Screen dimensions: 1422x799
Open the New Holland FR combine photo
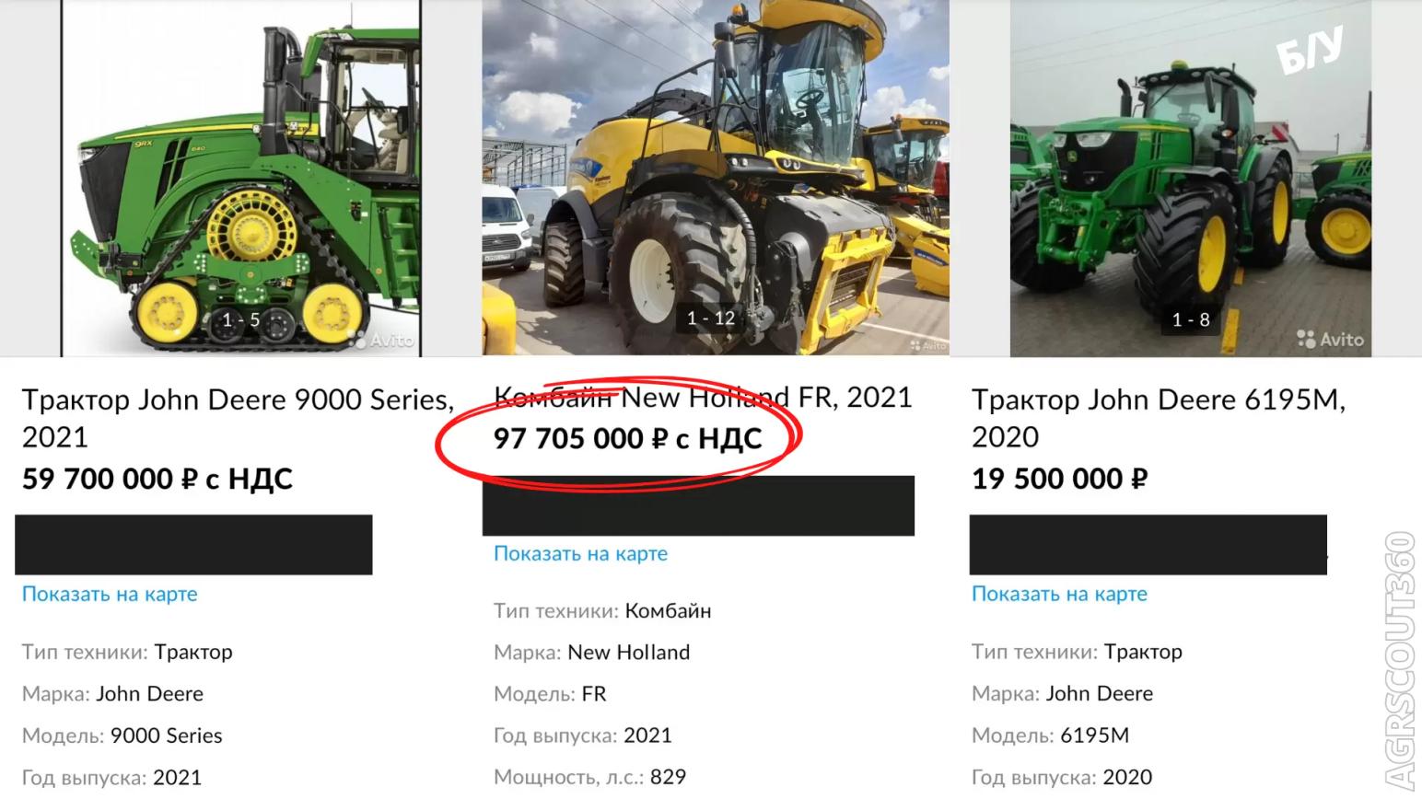point(716,178)
